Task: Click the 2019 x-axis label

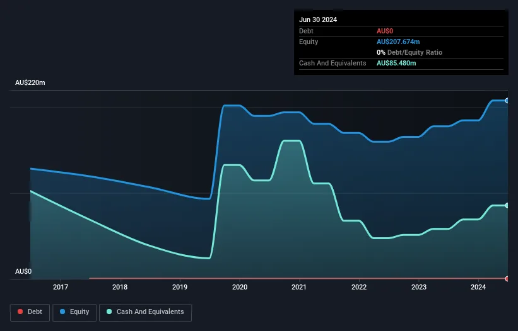Action: [x=180, y=288]
